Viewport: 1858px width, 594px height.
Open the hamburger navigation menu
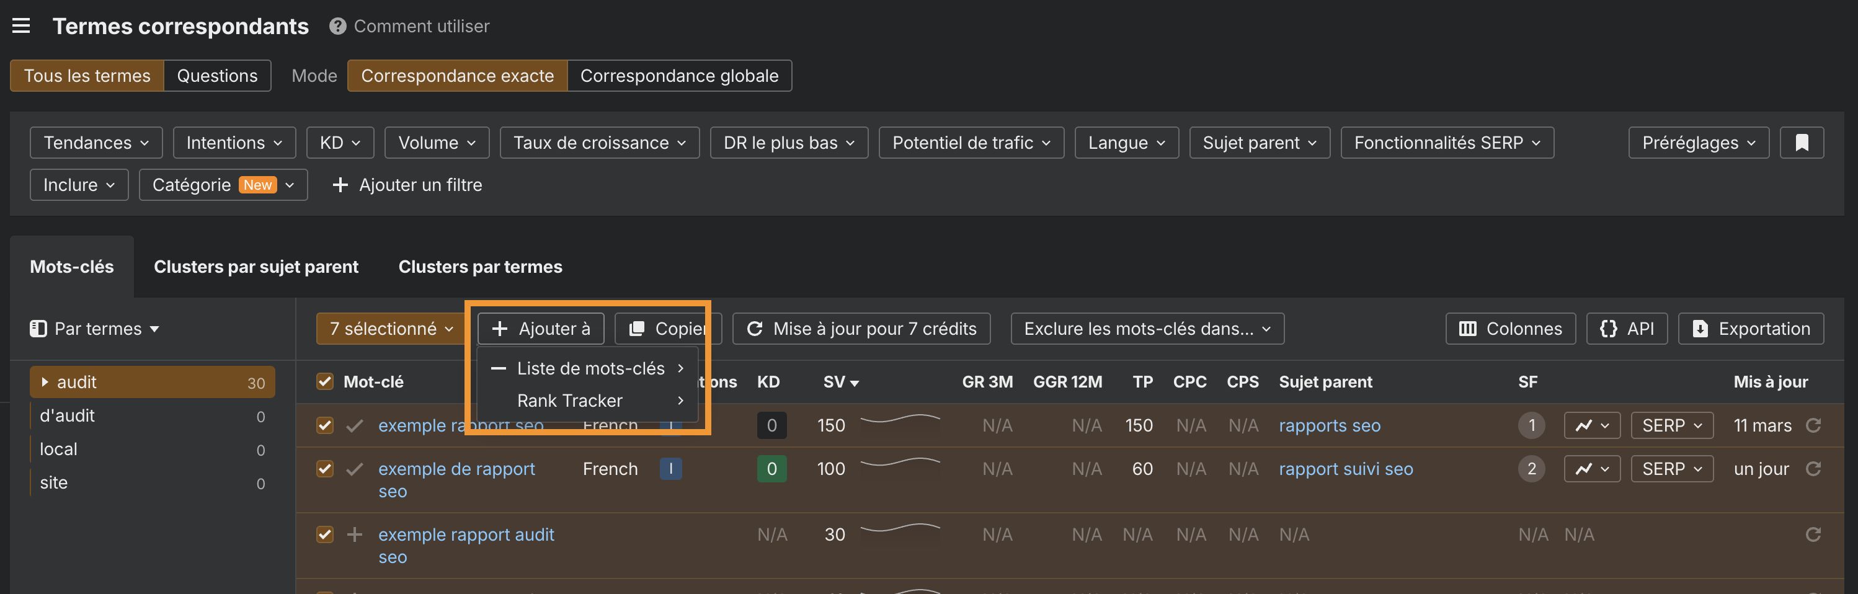21,25
